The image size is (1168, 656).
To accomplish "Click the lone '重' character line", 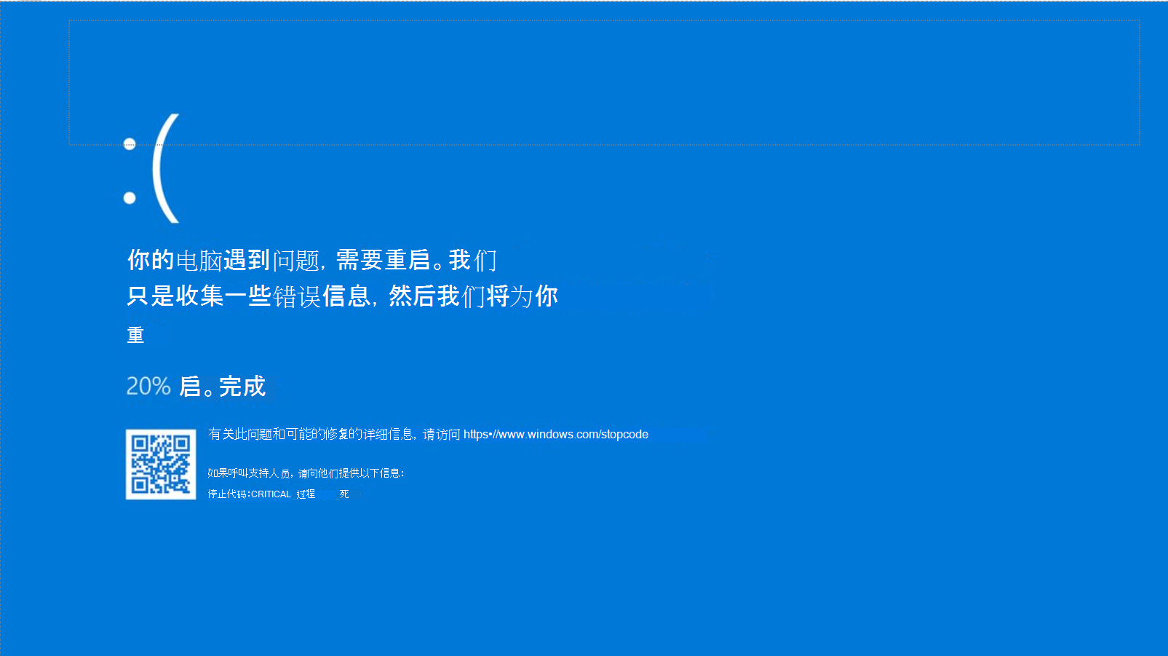I will click(136, 335).
